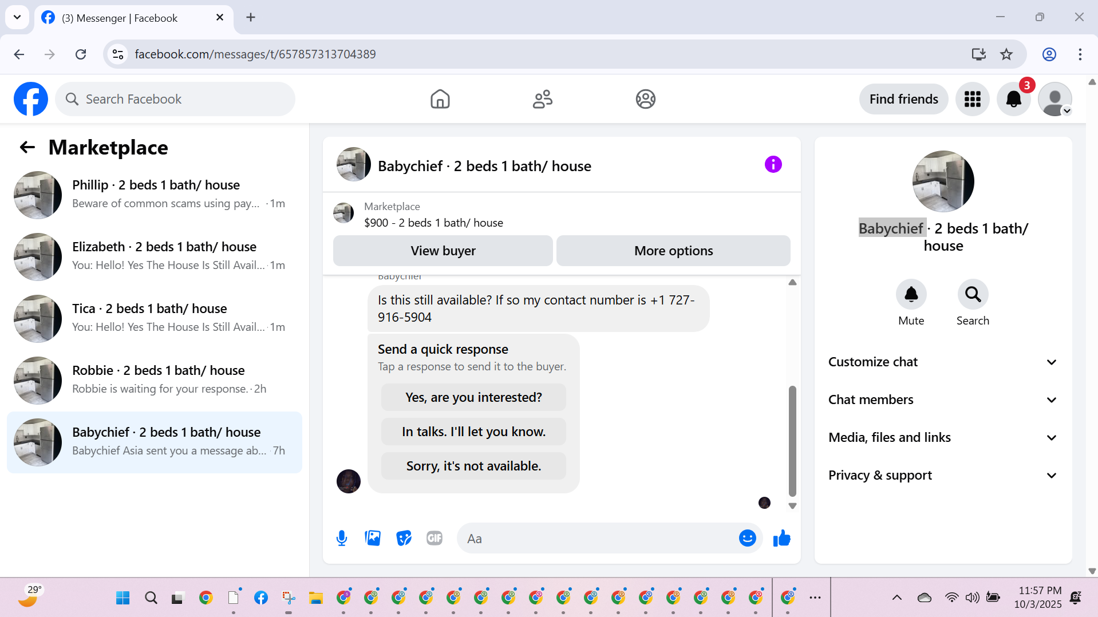Viewport: 1098px width, 617px height.
Task: Click chat scroll down arrow
Action: click(792, 506)
